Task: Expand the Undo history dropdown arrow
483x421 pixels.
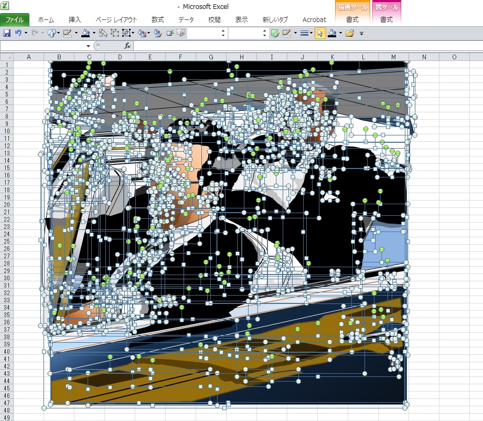Action: click(26, 33)
